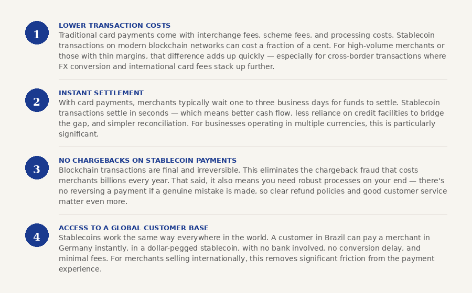Click the divider line above Access to Global section

pos(253,214)
